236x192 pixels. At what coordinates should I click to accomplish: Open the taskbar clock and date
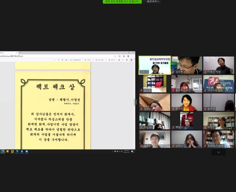(x=127, y=151)
